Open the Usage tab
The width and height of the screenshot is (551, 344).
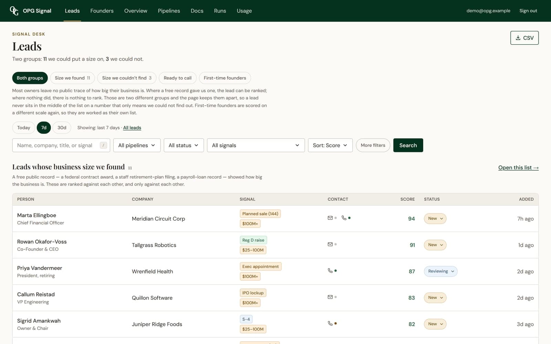(244, 11)
